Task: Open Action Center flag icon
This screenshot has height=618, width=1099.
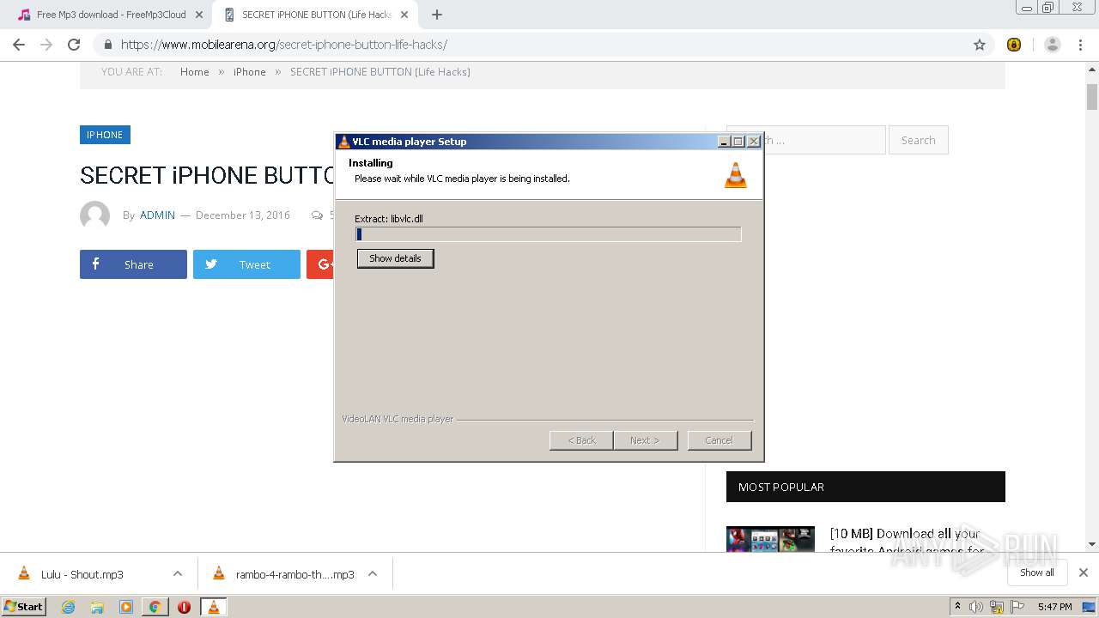Action: tap(1017, 607)
